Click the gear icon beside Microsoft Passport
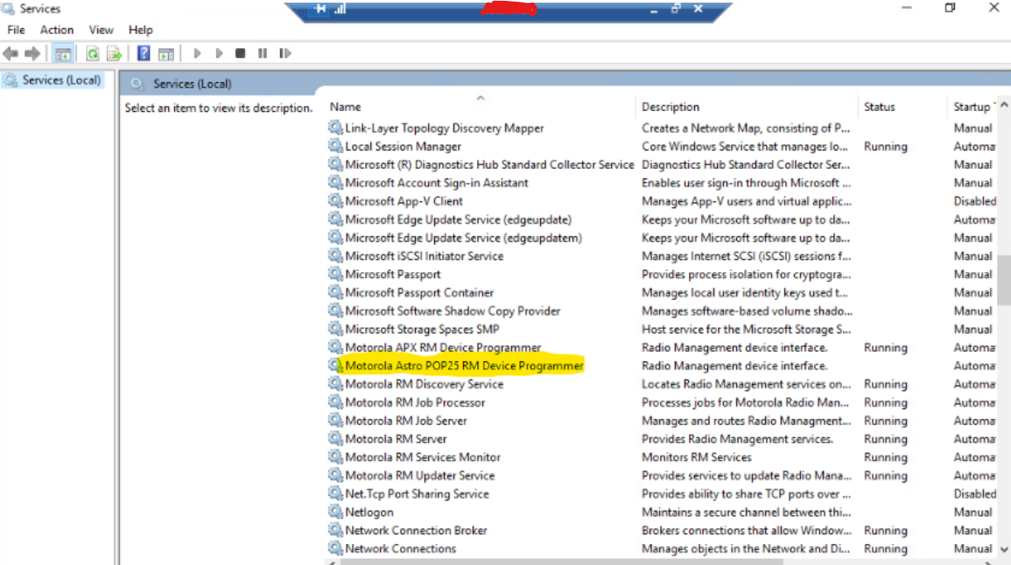 [x=335, y=275]
